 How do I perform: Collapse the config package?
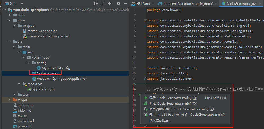[28, 63]
